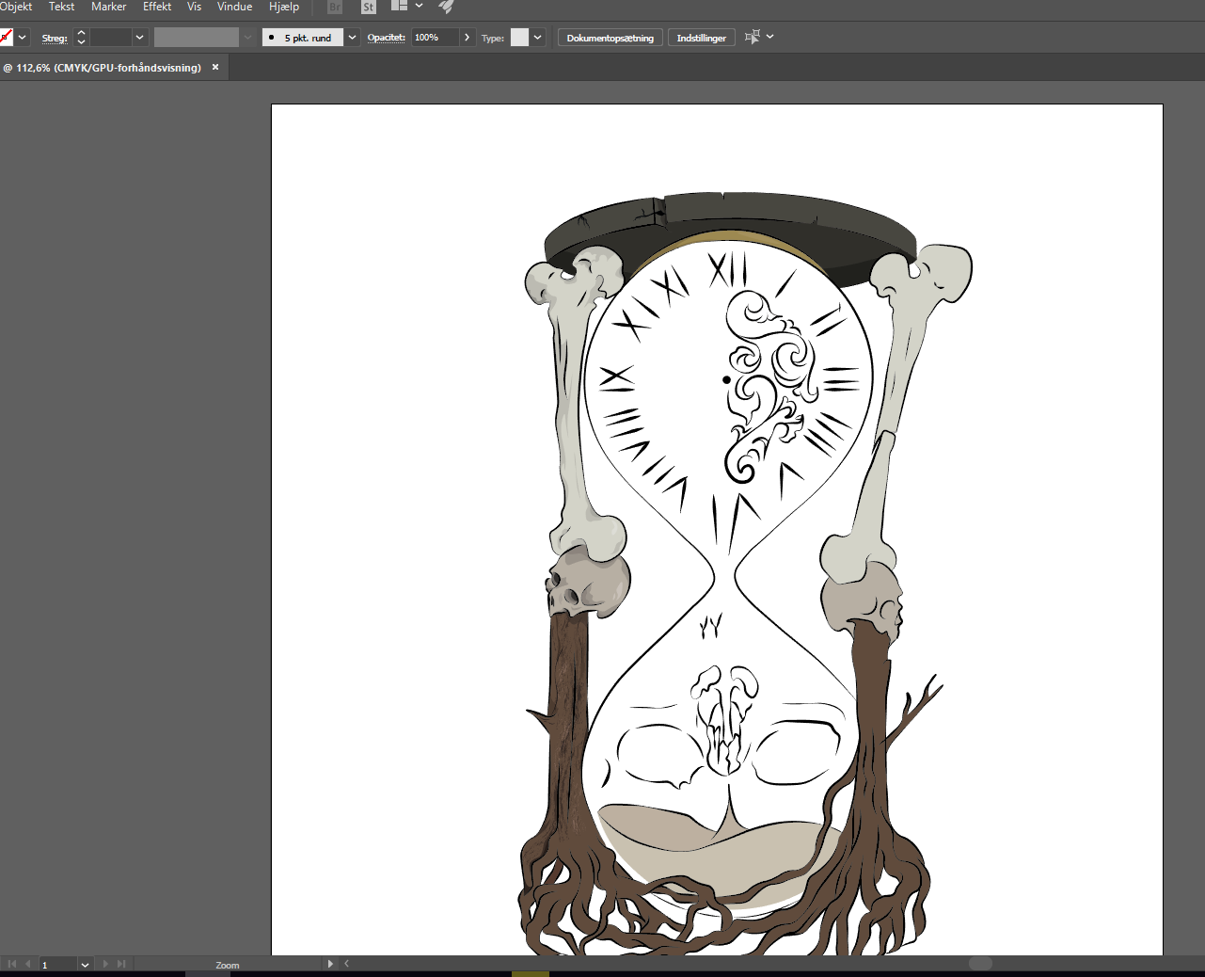This screenshot has width=1205, height=977.
Task: Open the Opacitet panel link
Action: (x=386, y=38)
